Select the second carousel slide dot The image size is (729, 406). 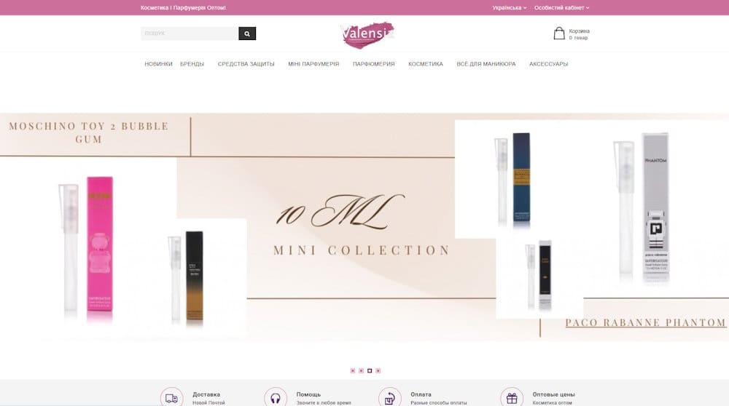pos(361,371)
